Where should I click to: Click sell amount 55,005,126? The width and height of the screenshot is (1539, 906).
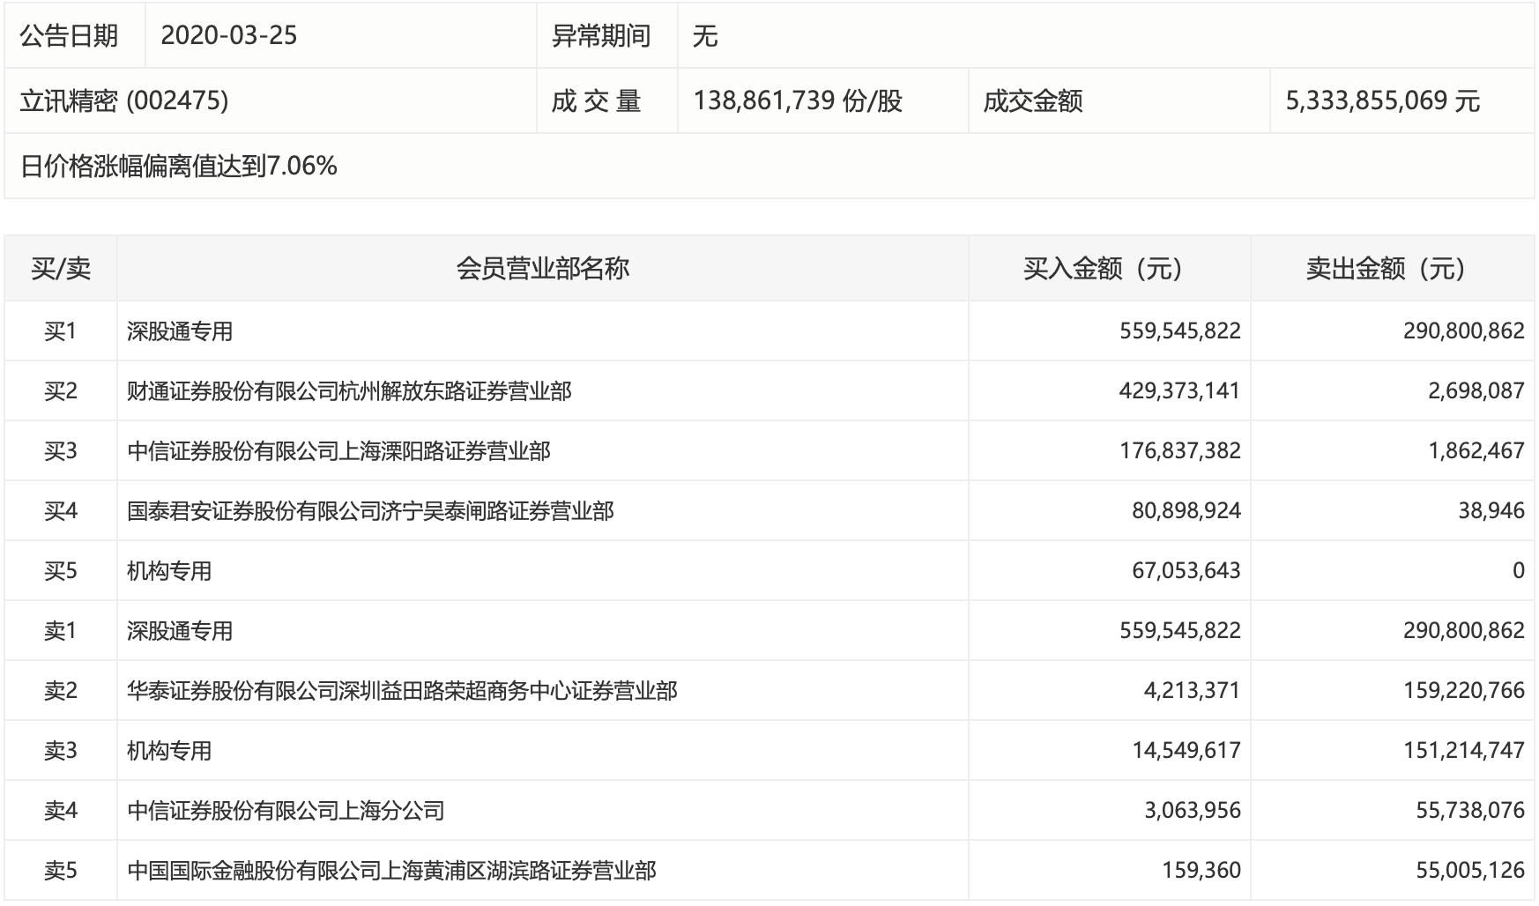pyautogui.click(x=1470, y=871)
